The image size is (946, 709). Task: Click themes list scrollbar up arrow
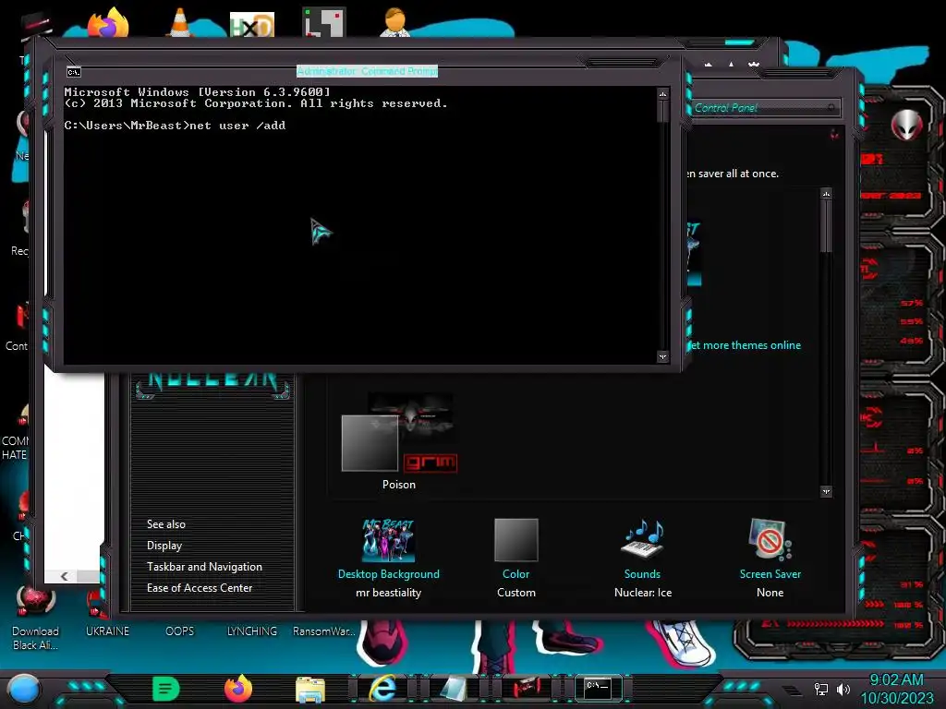[x=826, y=194]
